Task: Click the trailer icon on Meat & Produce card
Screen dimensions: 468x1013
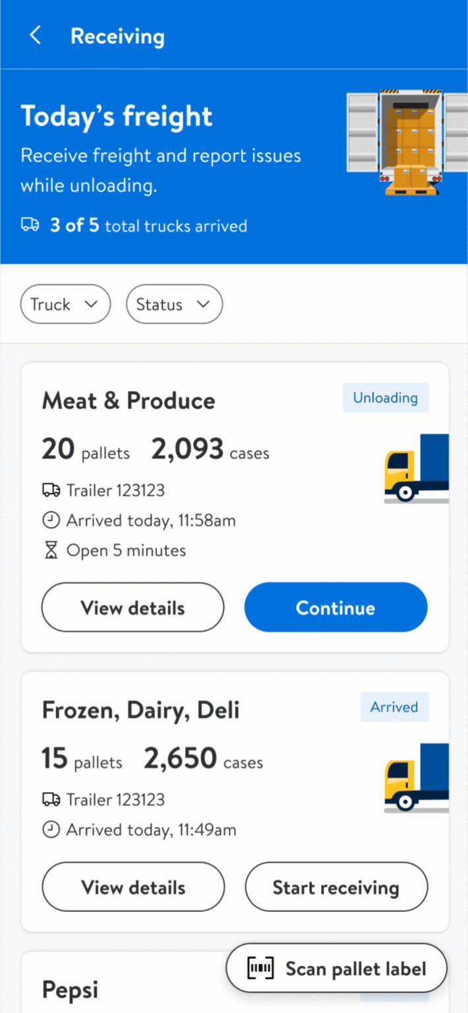Action: [51, 490]
